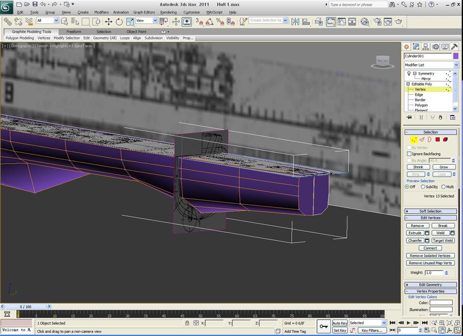Select Polygon sub-object level red square icon
This screenshot has width=463, height=336.
(x=438, y=140)
